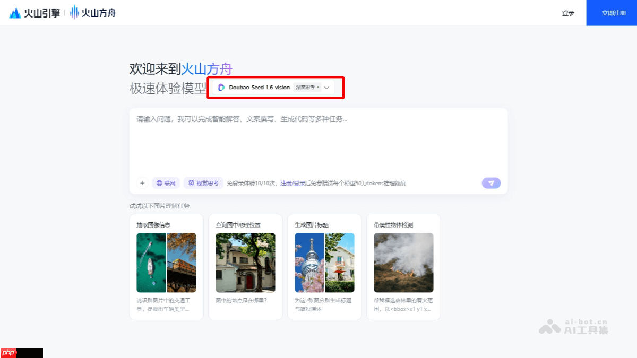
Task: Send message with the paper plane icon
Action: [x=491, y=182]
